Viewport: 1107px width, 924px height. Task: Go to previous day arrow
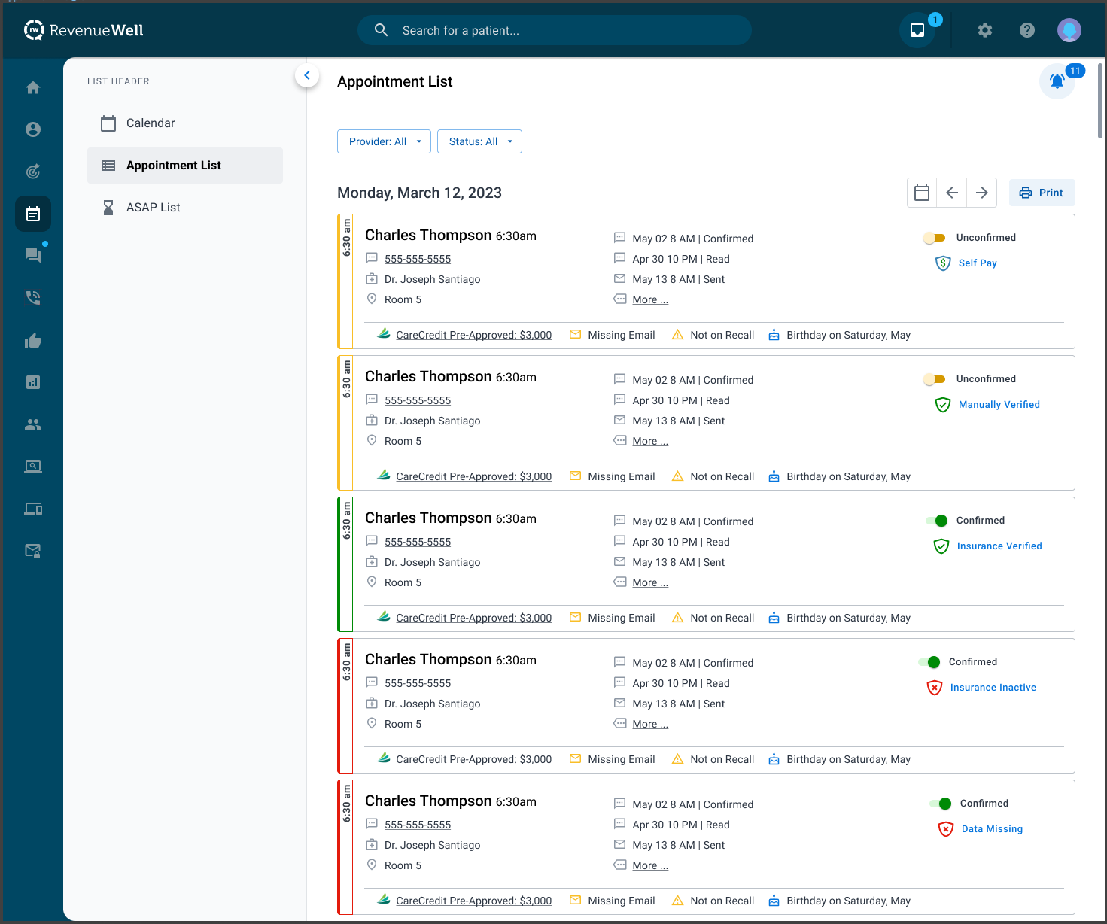(952, 193)
